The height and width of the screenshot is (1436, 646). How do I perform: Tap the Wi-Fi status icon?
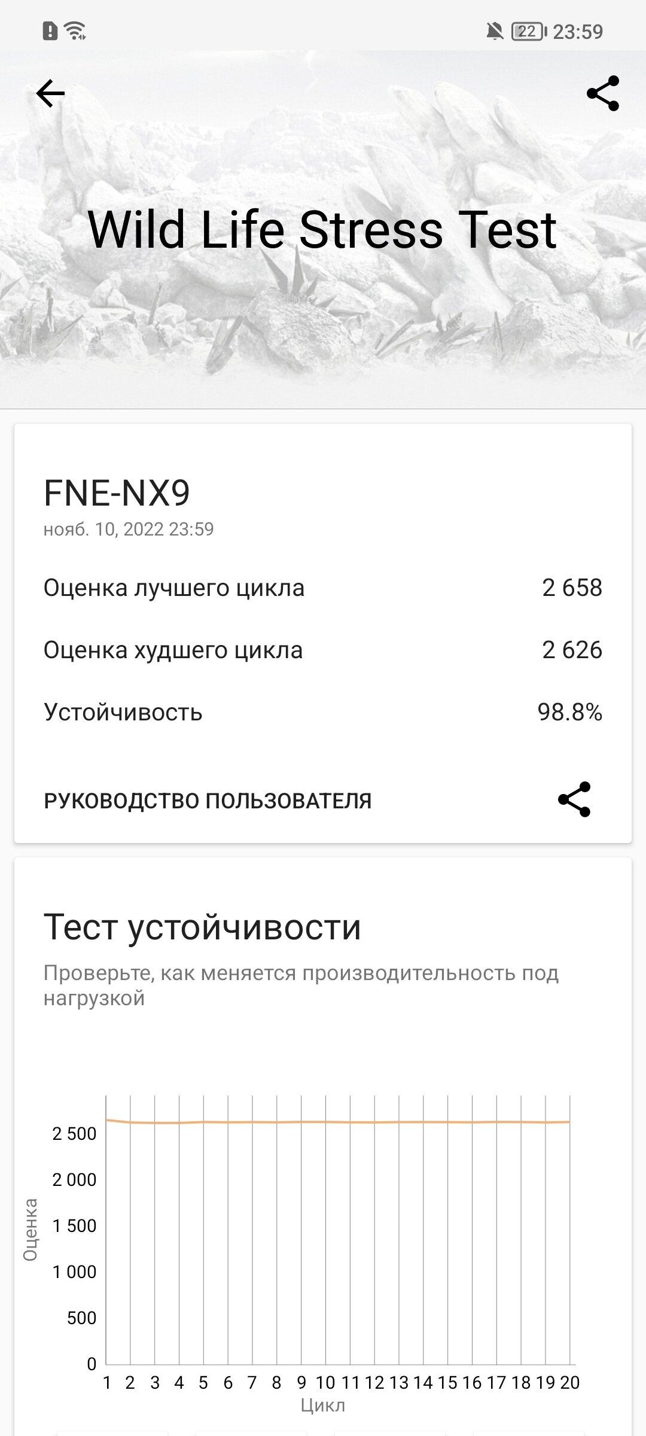(76, 31)
